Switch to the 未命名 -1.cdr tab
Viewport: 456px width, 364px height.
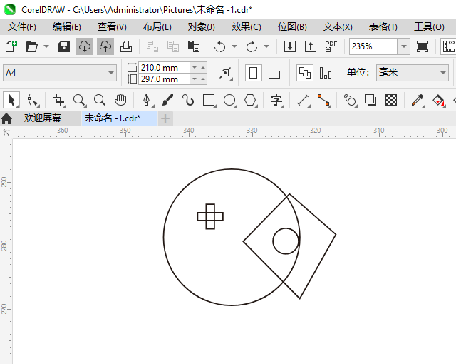coord(119,118)
